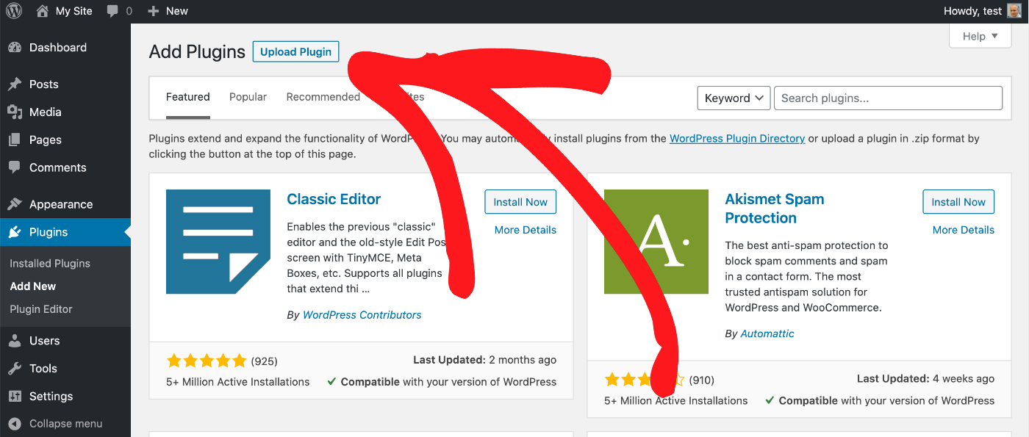Click the WordPress logo icon
This screenshot has width=1029, height=437.
click(14, 11)
